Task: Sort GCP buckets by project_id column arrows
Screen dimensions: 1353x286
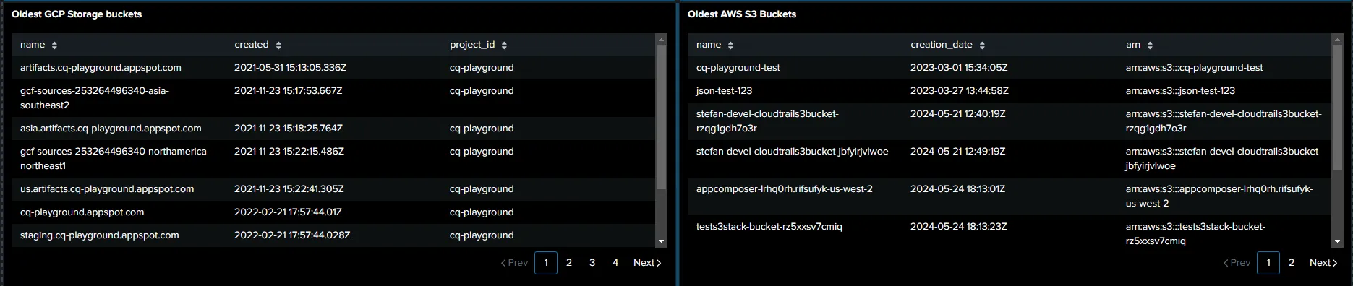Action: pyautogui.click(x=504, y=45)
